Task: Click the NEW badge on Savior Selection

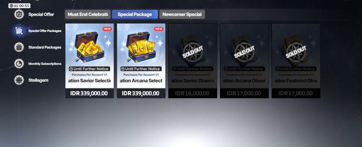Action: (x=107, y=29)
